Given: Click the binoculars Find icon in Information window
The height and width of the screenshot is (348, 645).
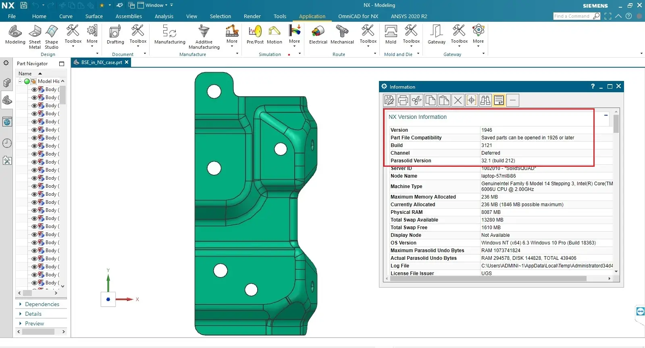Looking at the screenshot, I should [x=485, y=100].
